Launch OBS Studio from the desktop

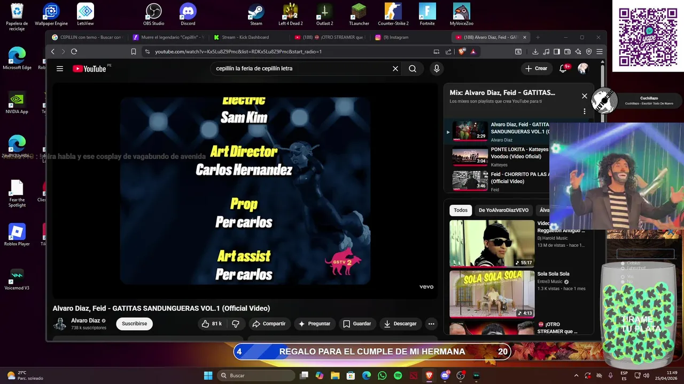(153, 14)
